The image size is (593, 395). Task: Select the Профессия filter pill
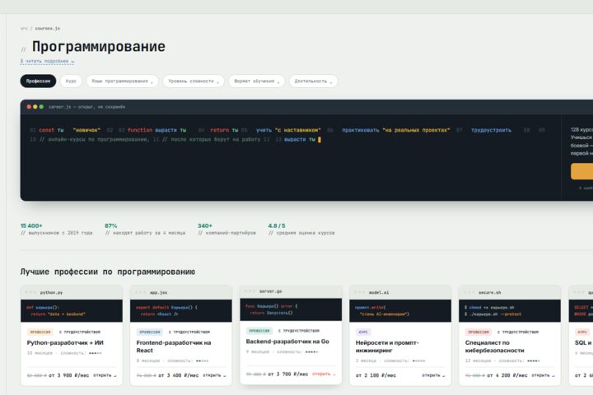[38, 81]
